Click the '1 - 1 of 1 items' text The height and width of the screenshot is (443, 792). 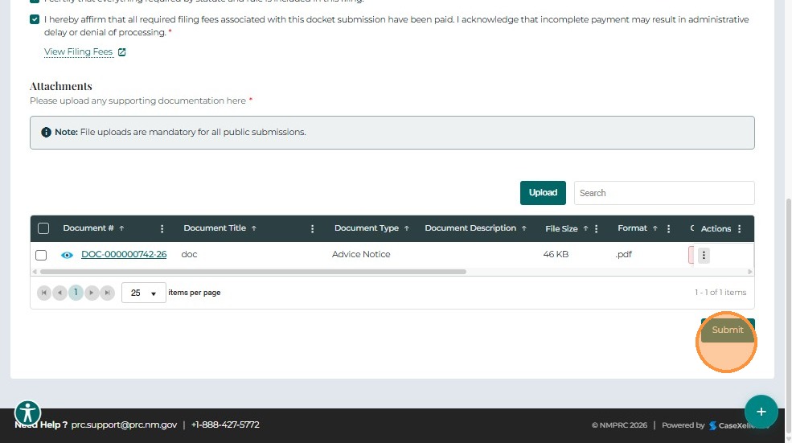(720, 293)
